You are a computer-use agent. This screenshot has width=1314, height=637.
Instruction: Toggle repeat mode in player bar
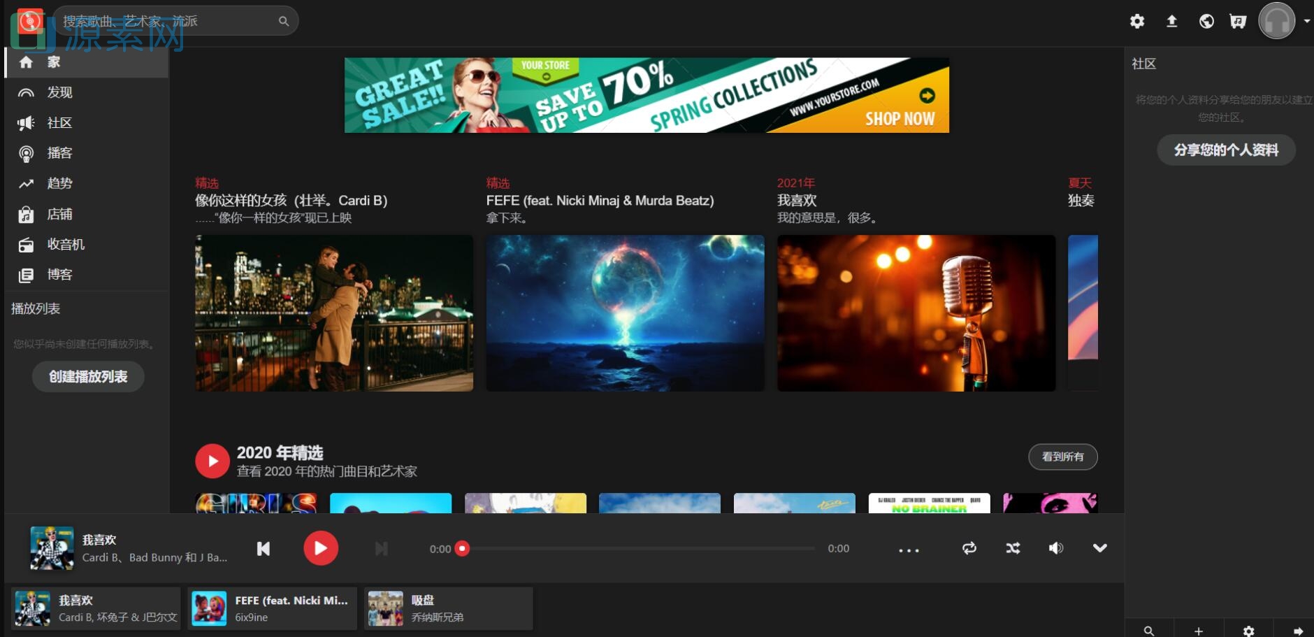pos(969,548)
